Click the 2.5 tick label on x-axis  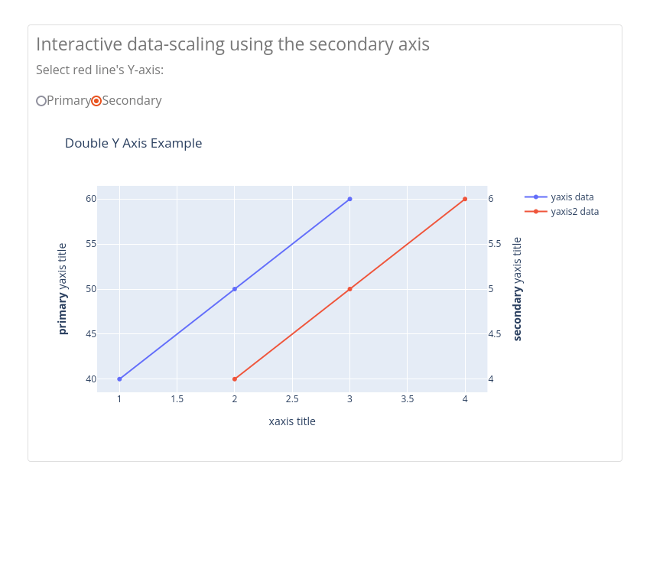292,399
